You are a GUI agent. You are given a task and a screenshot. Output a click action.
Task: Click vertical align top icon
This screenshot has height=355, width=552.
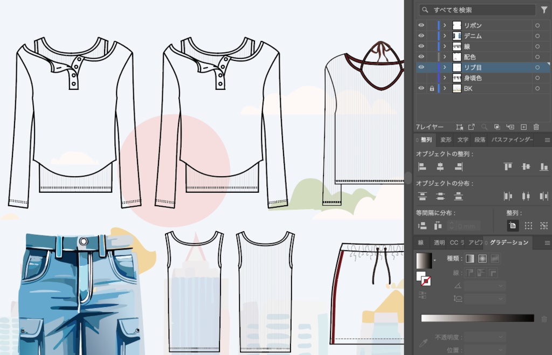click(508, 167)
